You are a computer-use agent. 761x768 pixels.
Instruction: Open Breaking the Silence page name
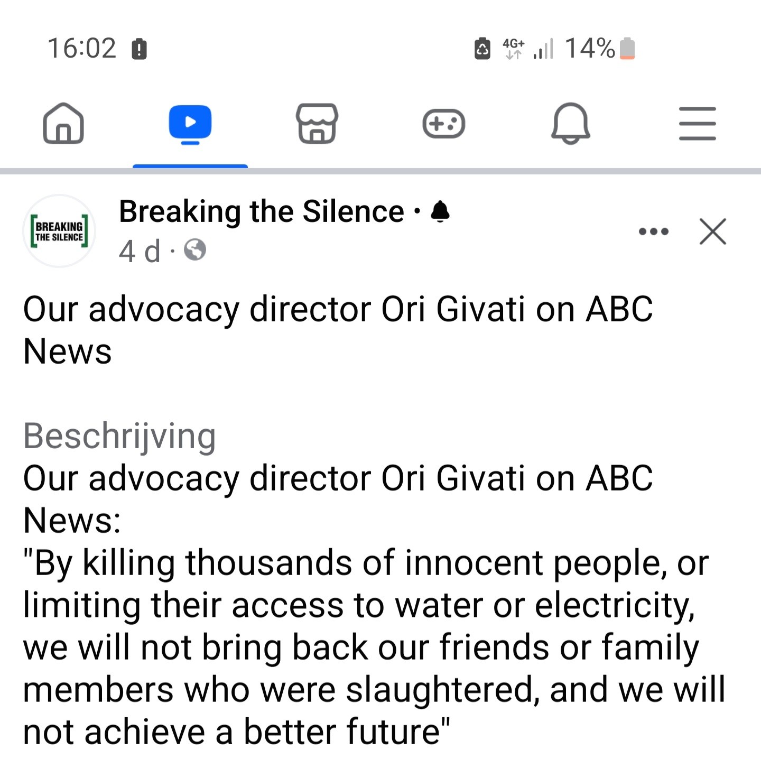262,211
